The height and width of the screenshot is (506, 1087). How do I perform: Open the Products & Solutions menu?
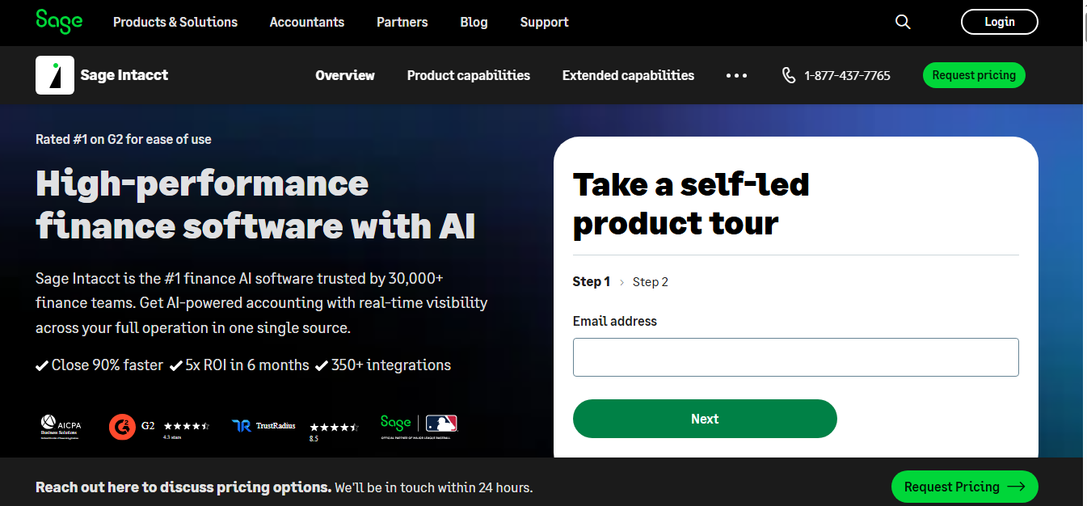[x=175, y=22]
